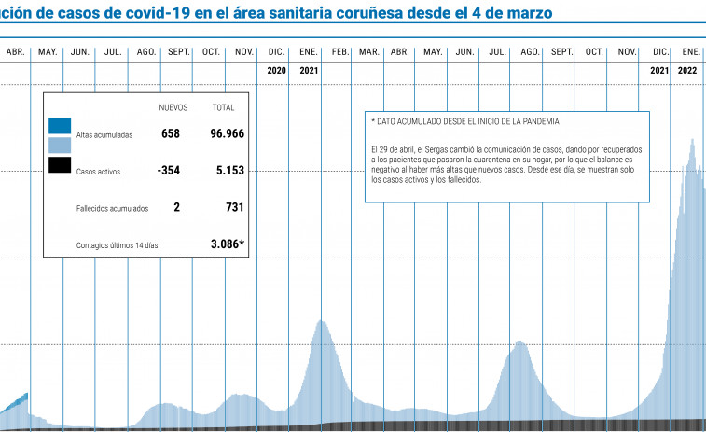The image size is (706, 432).
Task: Select the 'Contagios últimos 14 días' label
Action: tap(118, 245)
